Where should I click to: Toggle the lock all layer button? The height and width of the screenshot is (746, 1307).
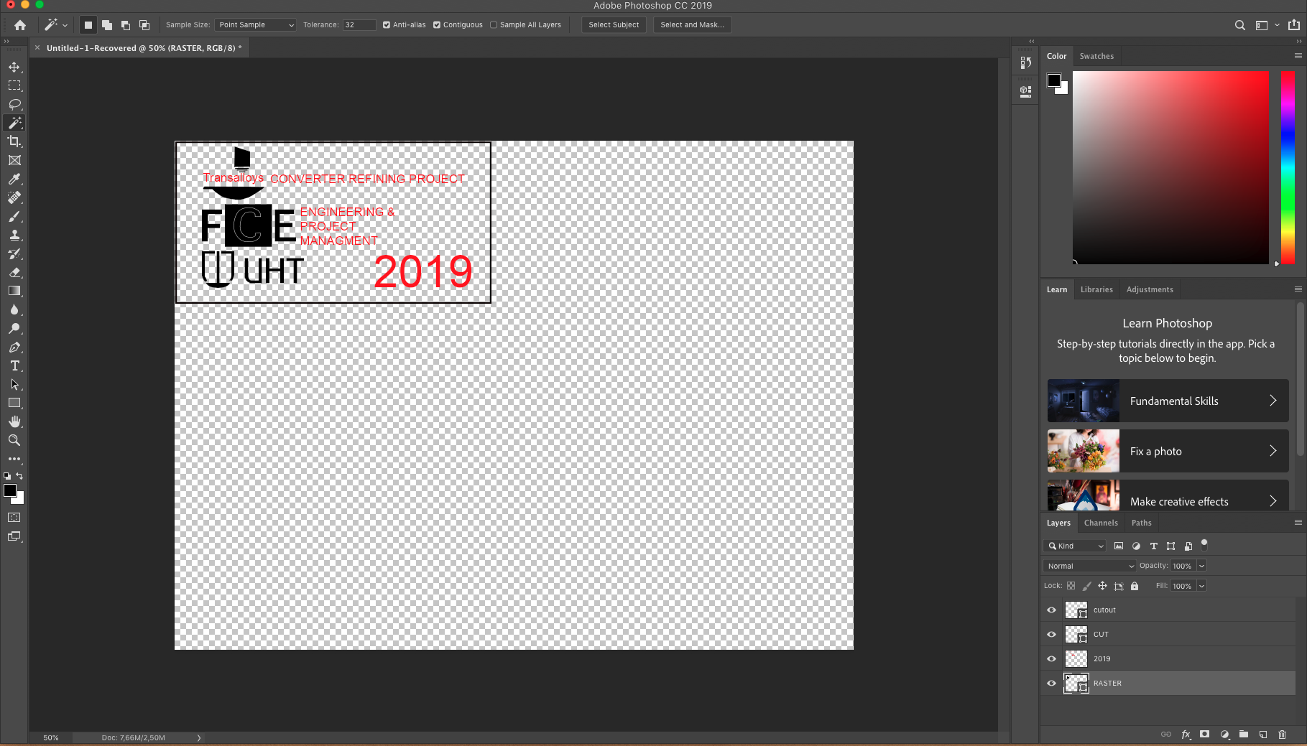pos(1135,586)
